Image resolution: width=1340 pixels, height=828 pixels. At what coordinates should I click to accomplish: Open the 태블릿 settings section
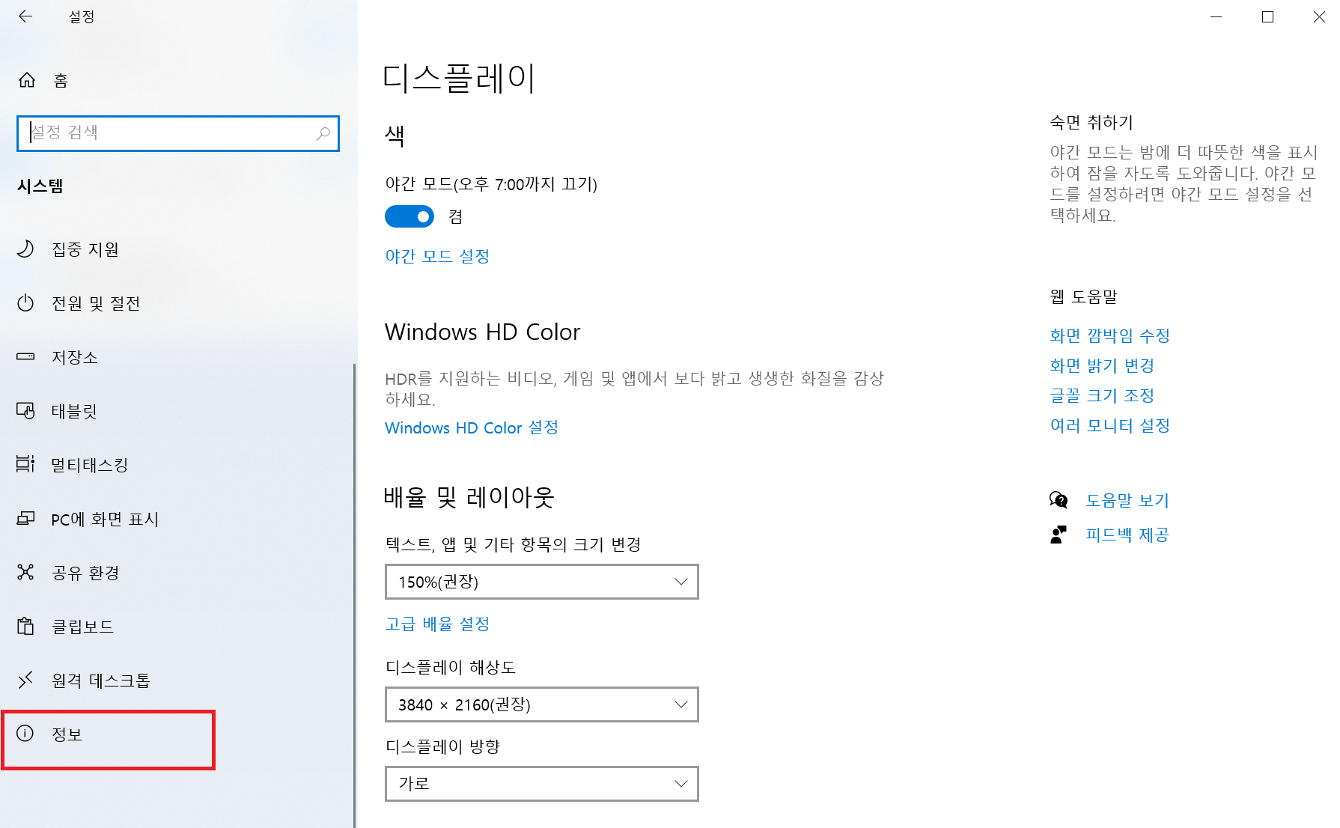(x=74, y=411)
